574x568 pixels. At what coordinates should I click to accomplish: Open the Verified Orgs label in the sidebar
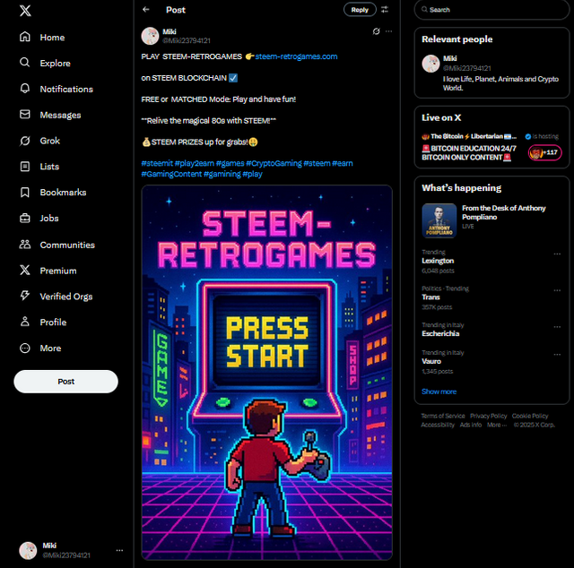point(66,297)
